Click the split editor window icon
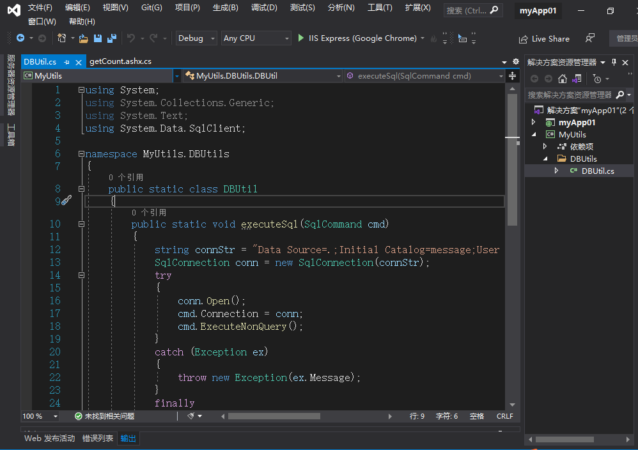The image size is (638, 450). pos(512,75)
